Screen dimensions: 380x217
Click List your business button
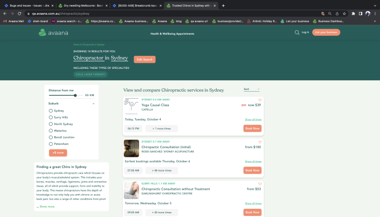(326, 32)
